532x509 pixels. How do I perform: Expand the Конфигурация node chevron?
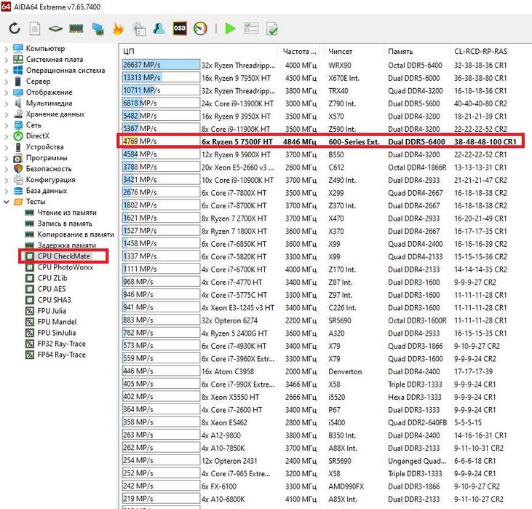coord(7,180)
